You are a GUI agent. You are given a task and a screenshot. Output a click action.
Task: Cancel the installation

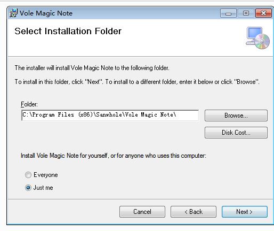pyautogui.click(x=142, y=212)
